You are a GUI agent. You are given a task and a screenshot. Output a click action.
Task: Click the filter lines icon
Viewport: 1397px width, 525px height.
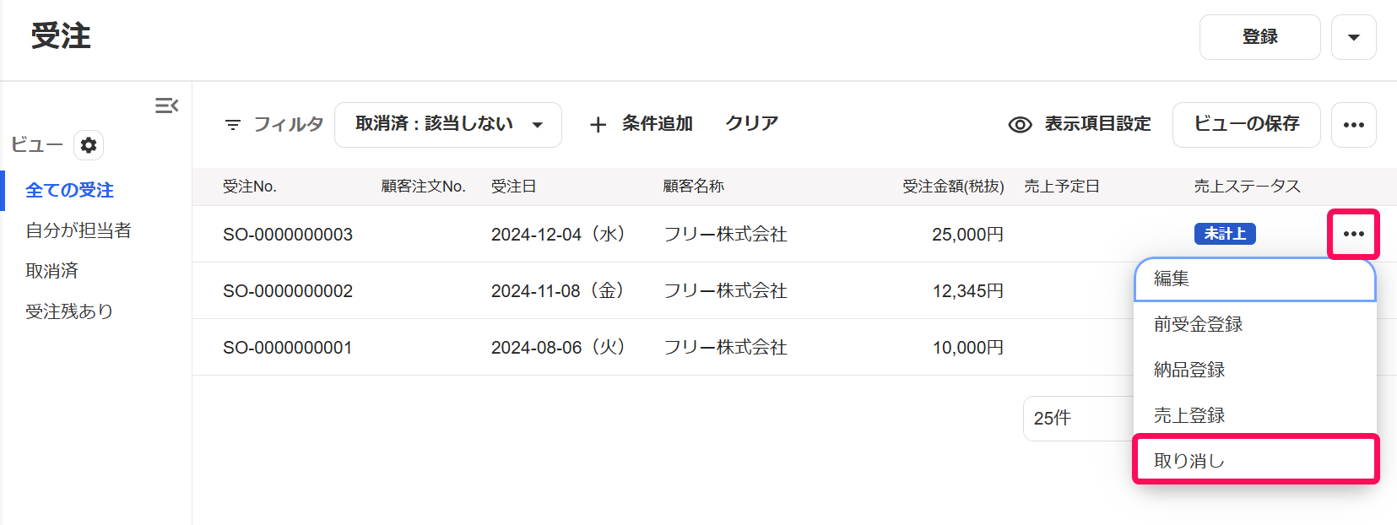point(233,125)
